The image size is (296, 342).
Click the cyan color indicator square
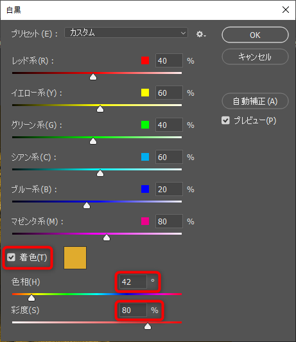coord(145,157)
